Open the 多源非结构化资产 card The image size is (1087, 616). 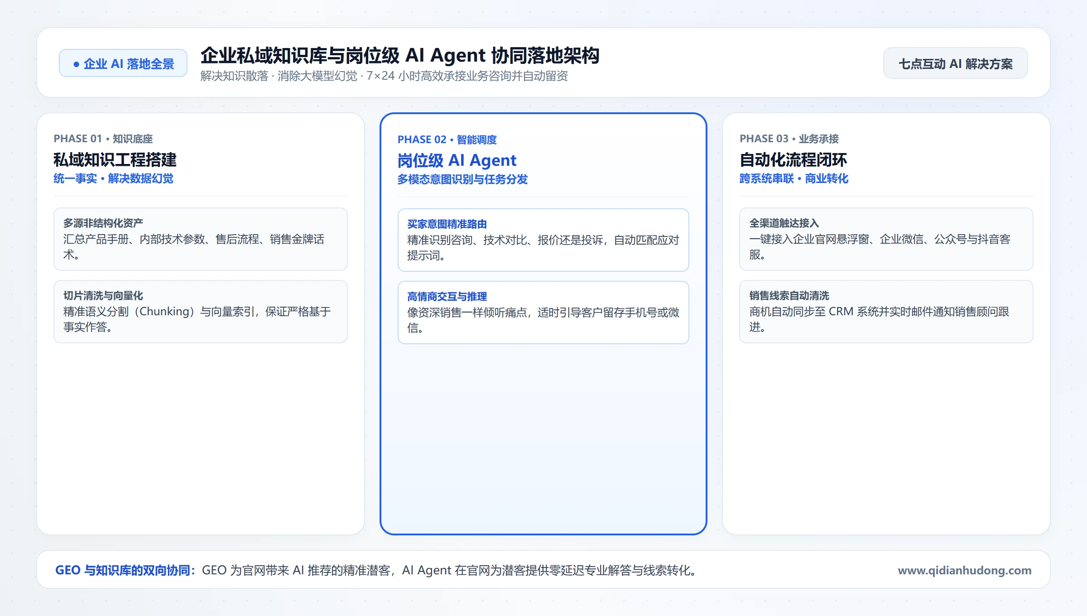[x=201, y=239]
